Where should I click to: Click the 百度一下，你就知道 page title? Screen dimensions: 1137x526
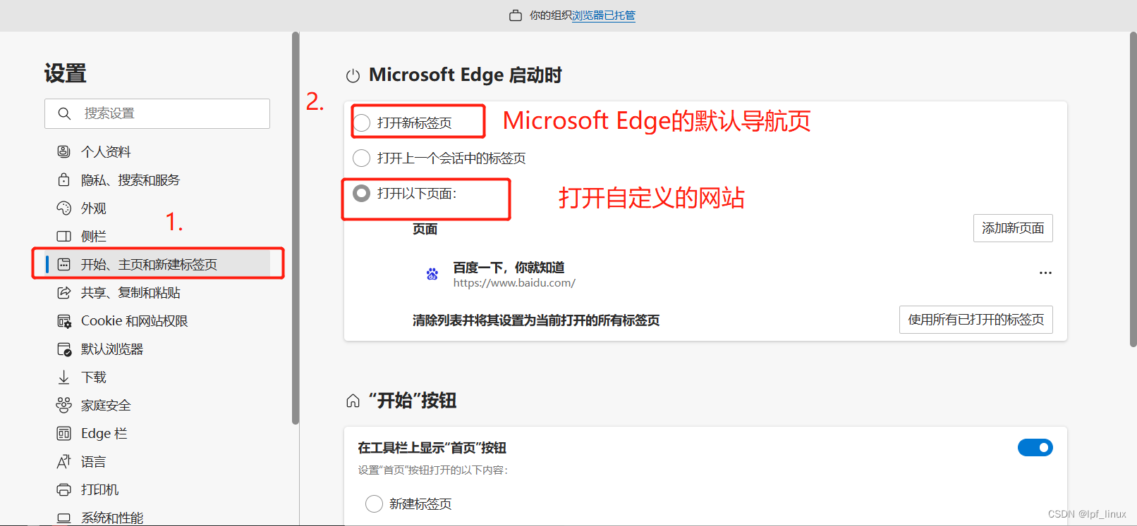509,268
